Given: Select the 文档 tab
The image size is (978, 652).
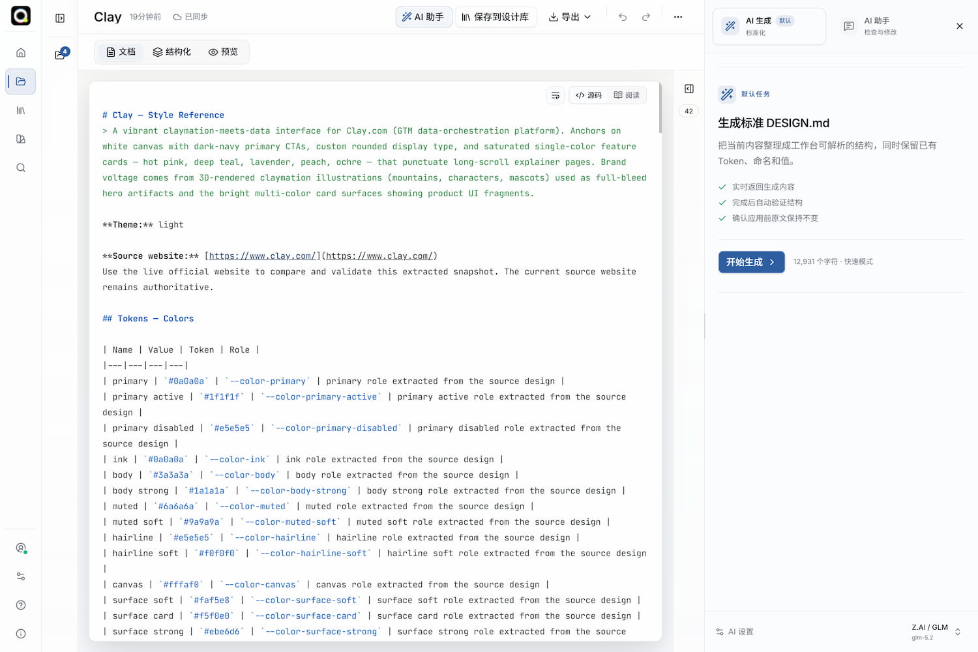Looking at the screenshot, I should [121, 52].
